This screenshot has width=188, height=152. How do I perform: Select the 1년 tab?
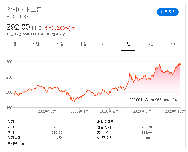(x=128, y=44)
